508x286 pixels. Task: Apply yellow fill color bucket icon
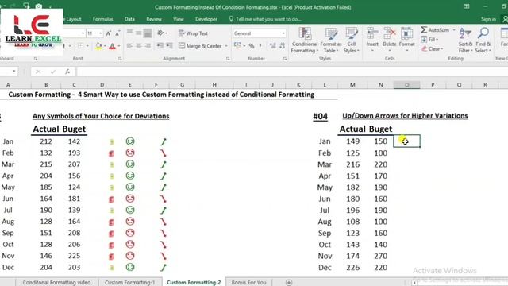98,46
